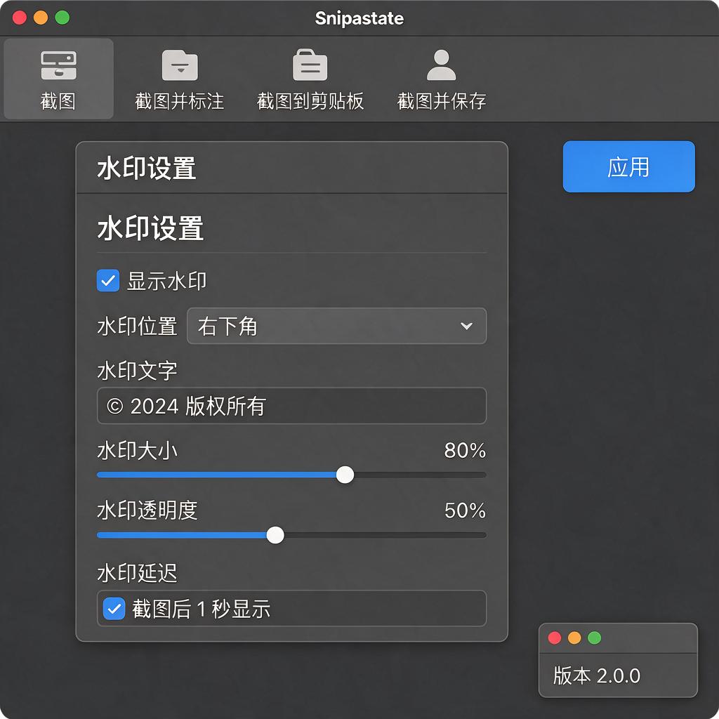Click the 水印透明度 slider handle

pyautogui.click(x=275, y=534)
